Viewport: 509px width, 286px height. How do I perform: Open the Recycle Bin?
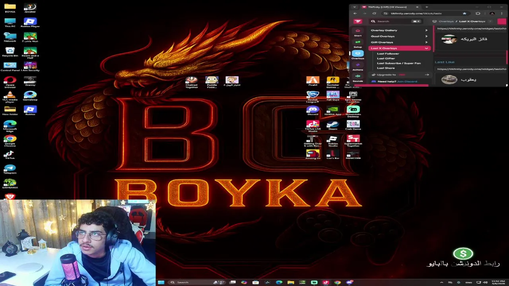10,52
